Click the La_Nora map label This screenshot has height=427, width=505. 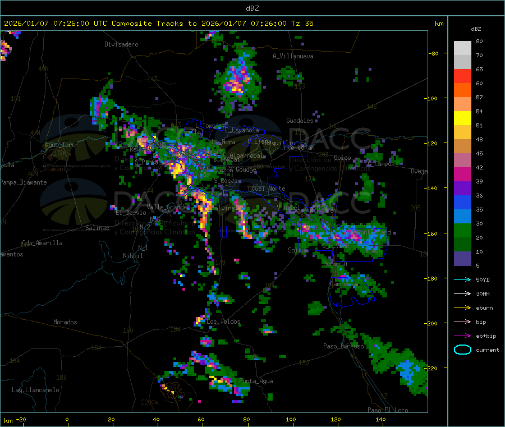pyautogui.click(x=223, y=142)
